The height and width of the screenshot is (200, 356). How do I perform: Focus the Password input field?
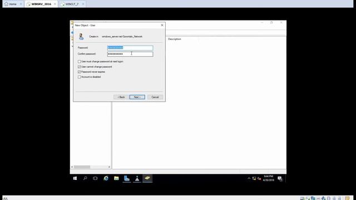[130, 48]
